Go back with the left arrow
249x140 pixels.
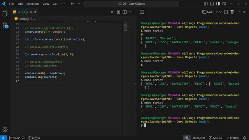pyautogui.click(x=72, y=3)
